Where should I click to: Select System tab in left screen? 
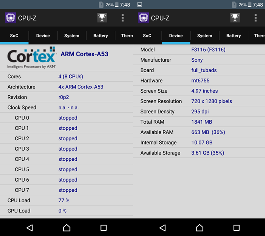[x=72, y=36]
